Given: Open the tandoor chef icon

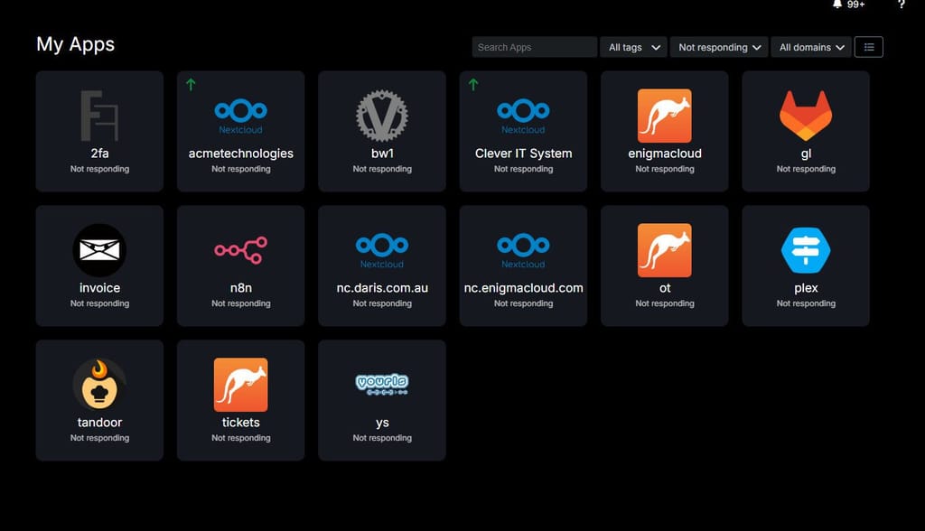Looking at the screenshot, I should 99,384.
